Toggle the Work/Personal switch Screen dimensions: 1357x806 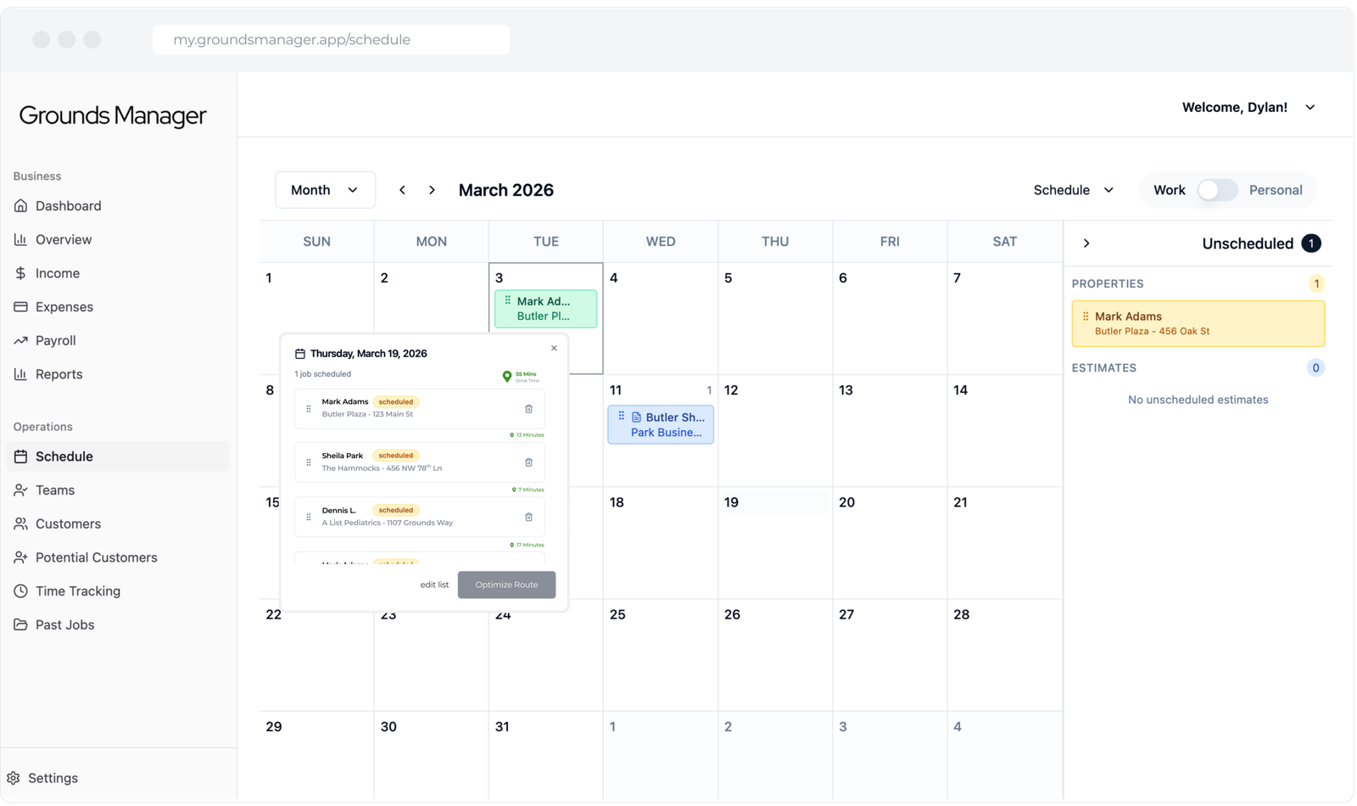[1217, 190]
